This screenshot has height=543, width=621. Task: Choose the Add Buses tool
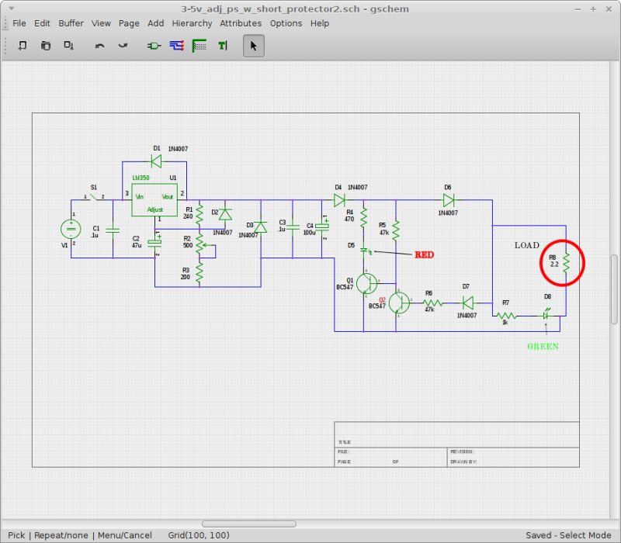coord(198,46)
